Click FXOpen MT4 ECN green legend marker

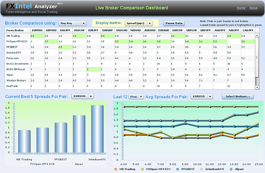142,169
